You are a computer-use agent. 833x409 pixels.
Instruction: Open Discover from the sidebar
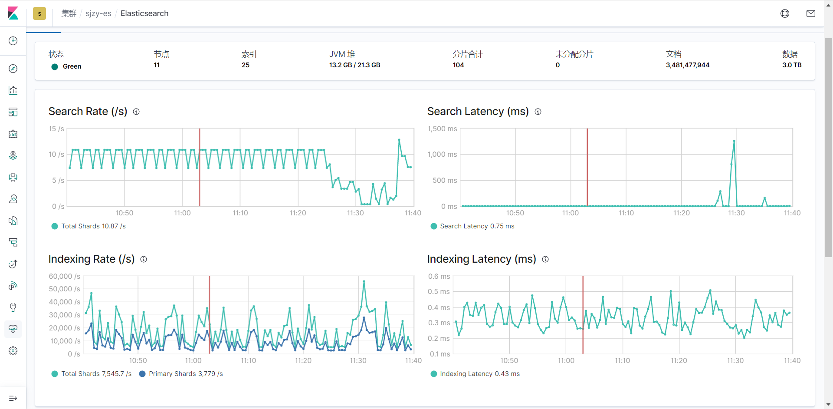point(13,68)
